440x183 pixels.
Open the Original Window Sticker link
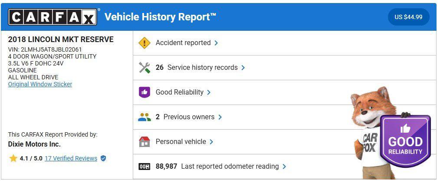coord(40,84)
